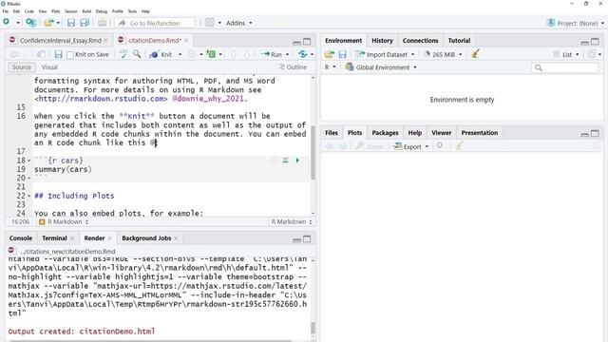Switch to the History tab

382,40
